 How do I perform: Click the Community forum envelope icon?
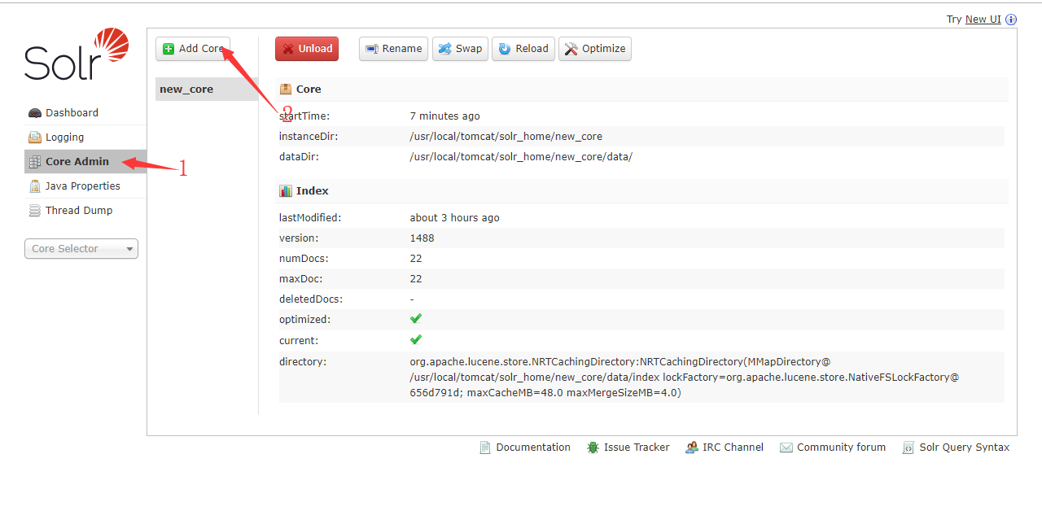(786, 448)
